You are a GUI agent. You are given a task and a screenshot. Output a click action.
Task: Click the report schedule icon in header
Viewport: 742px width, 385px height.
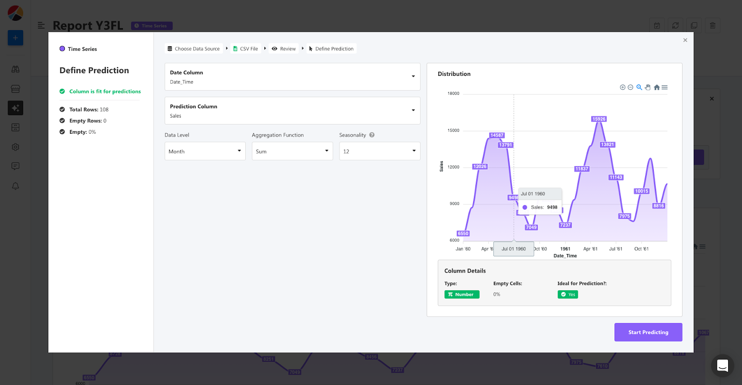pyautogui.click(x=657, y=25)
